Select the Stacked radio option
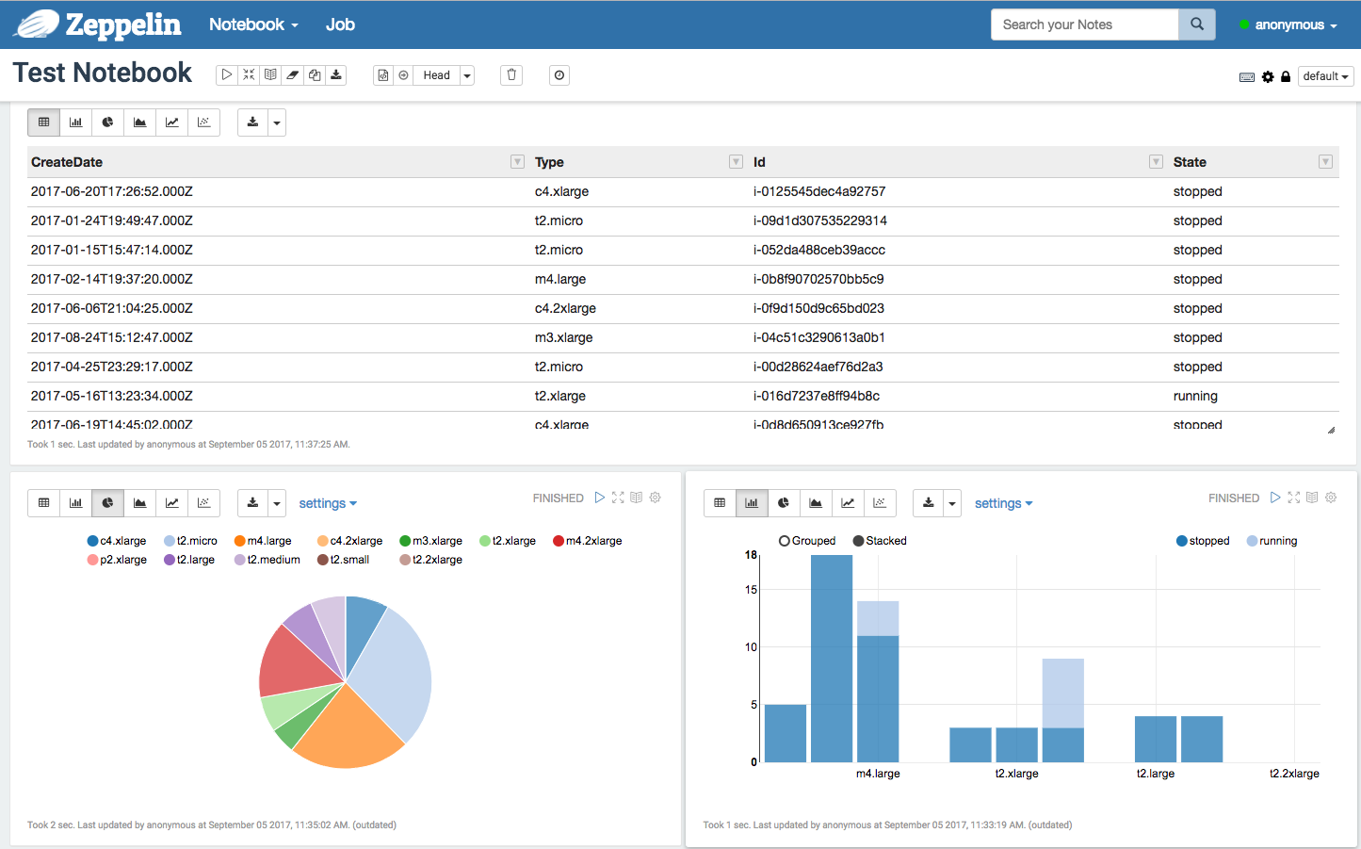Viewport: 1361px width, 849px height. point(880,541)
